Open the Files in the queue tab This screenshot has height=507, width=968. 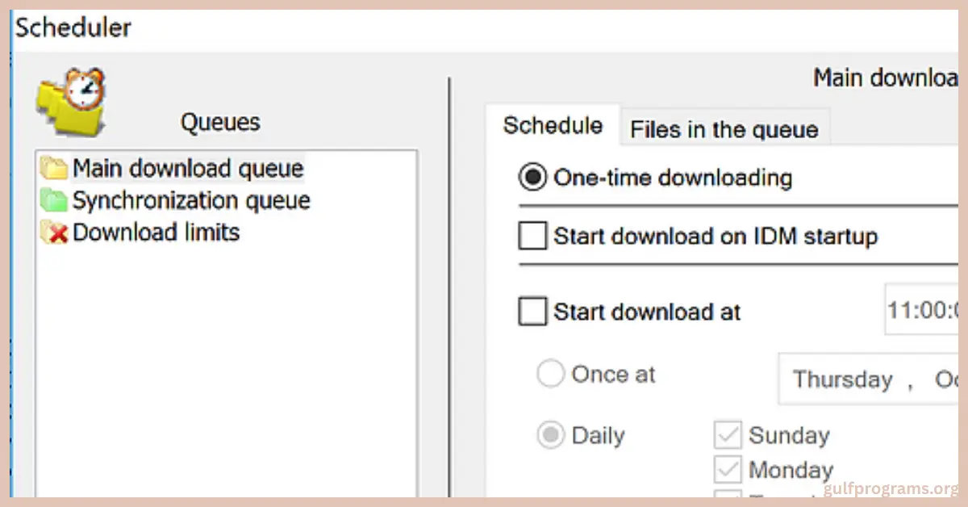coord(724,129)
